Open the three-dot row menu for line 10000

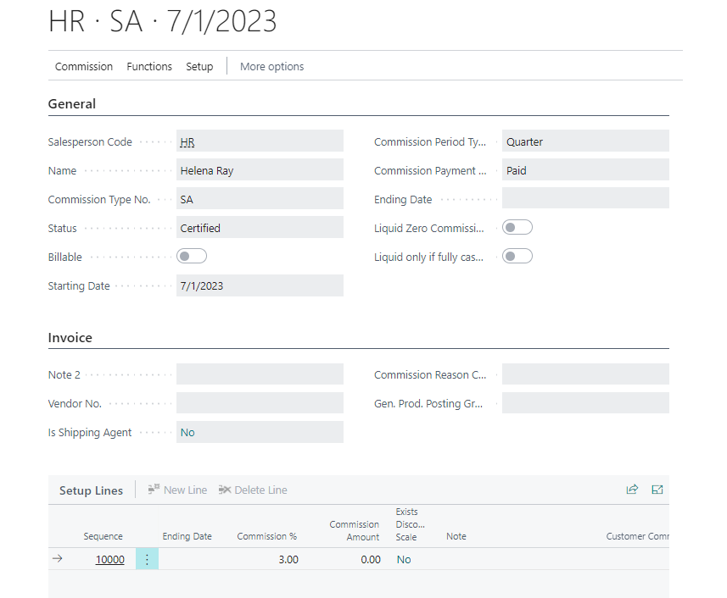coord(147,559)
